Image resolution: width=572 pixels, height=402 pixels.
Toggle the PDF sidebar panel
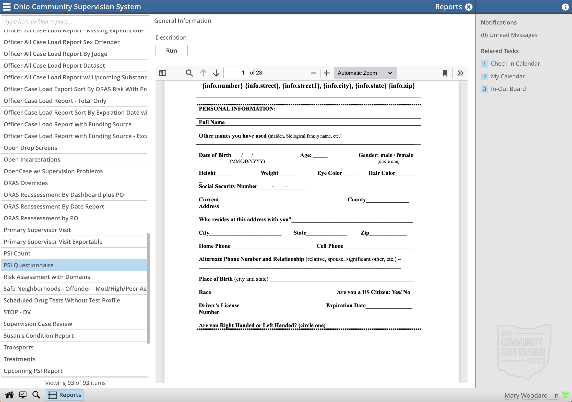(x=163, y=73)
